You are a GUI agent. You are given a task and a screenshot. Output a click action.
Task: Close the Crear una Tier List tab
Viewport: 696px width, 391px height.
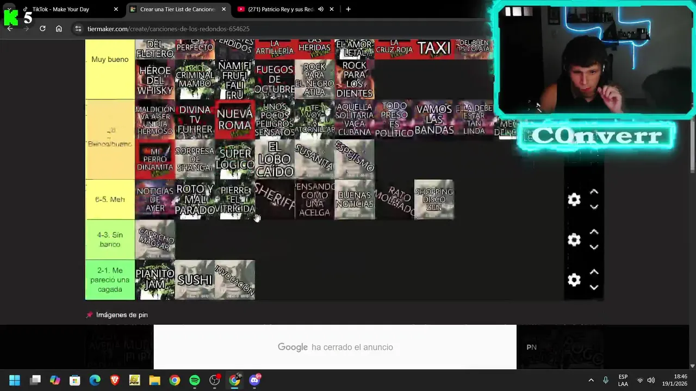click(223, 9)
